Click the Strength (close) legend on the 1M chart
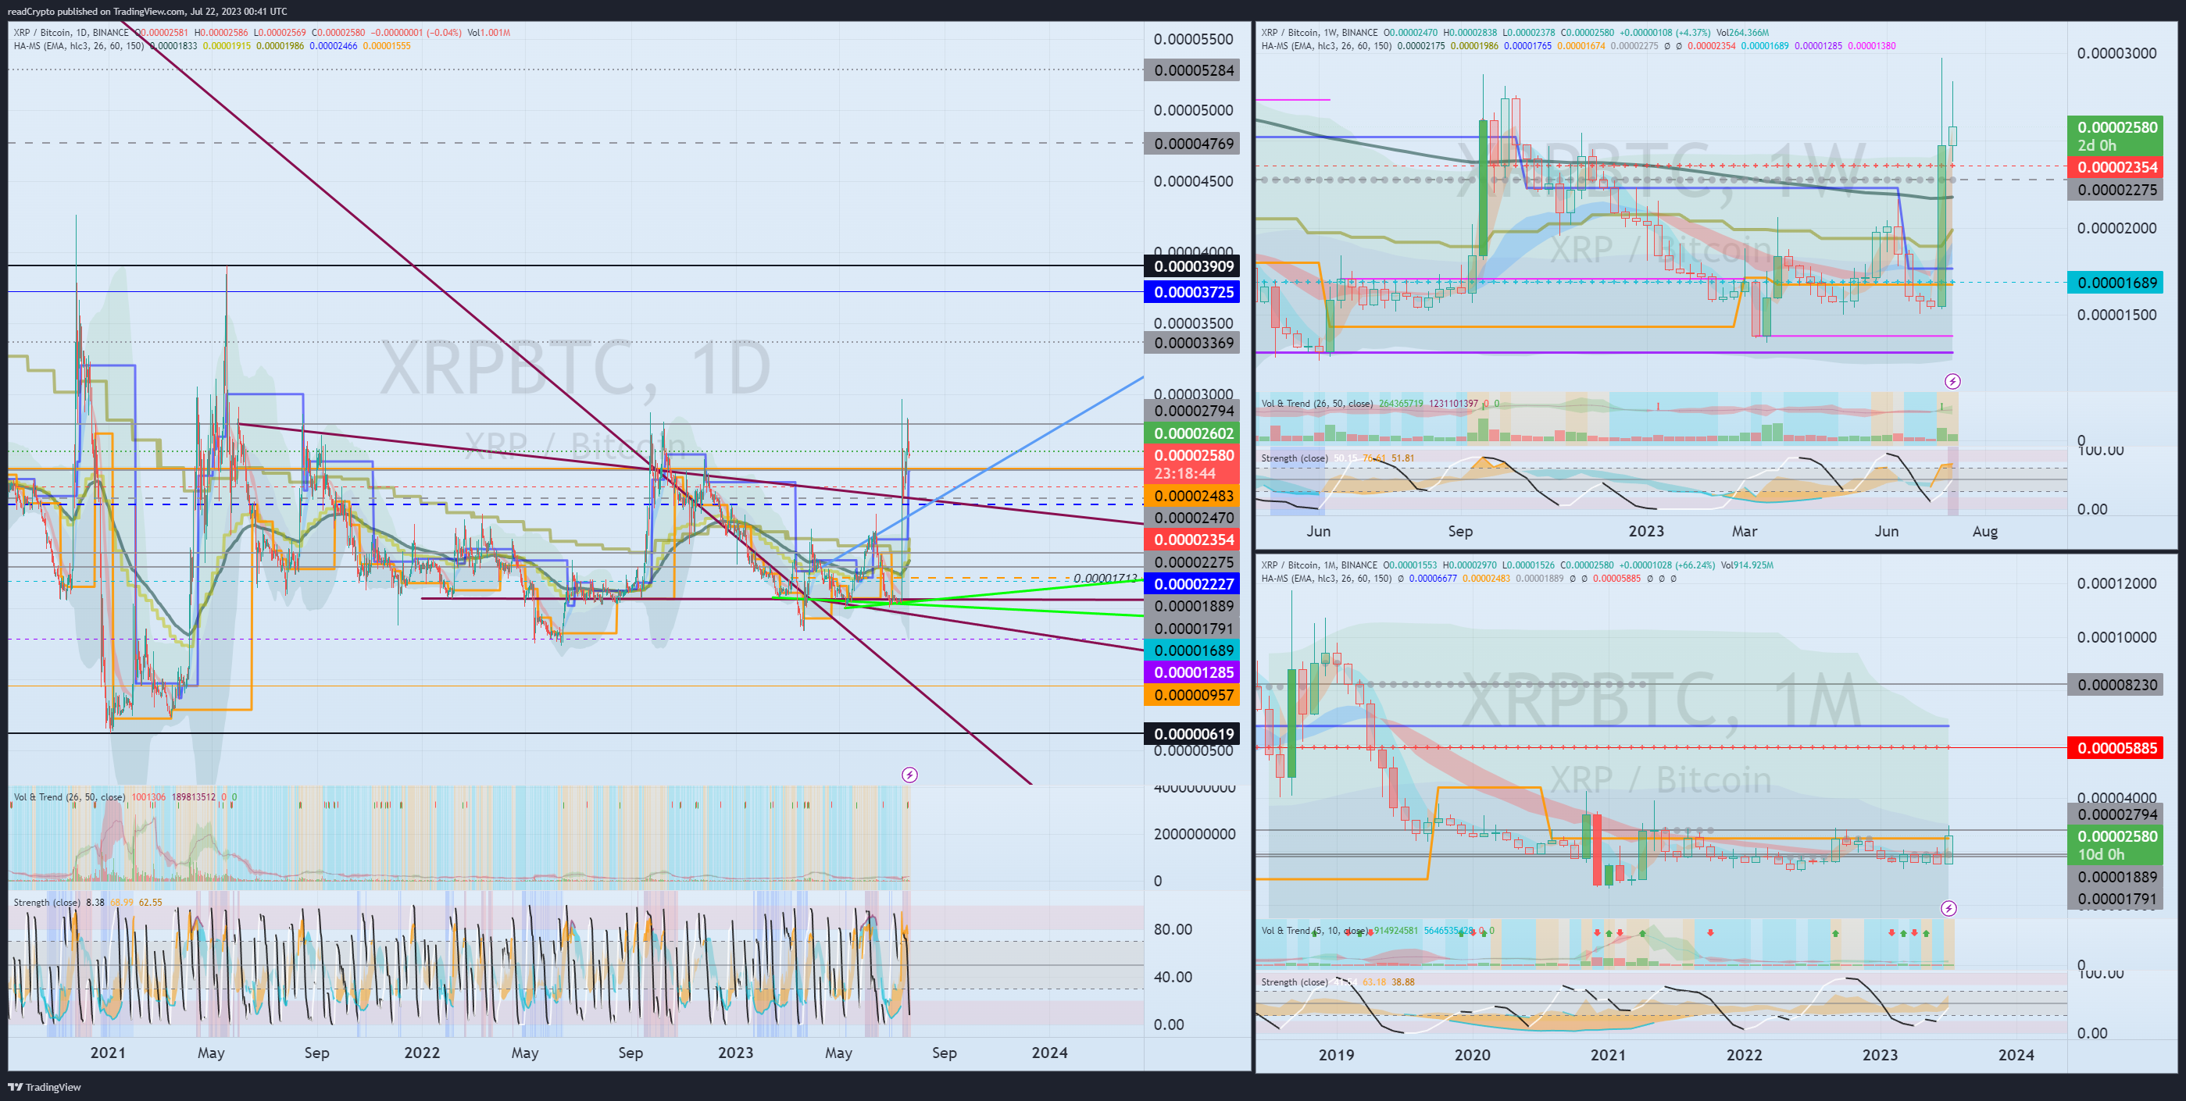This screenshot has height=1101, width=2186. [1295, 982]
